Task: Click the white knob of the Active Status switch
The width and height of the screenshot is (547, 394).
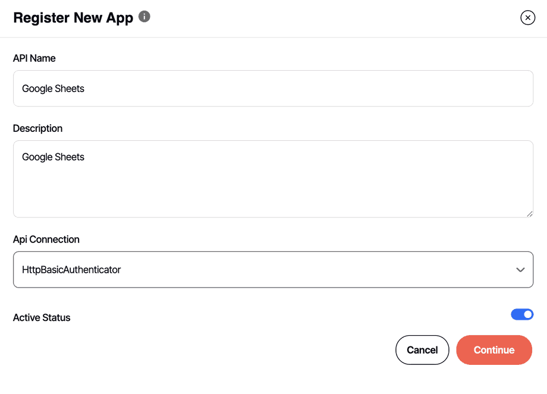Action: 527,314
